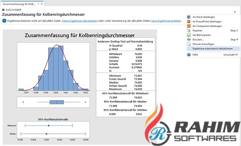Click the Mittelwert confidence interval dot
This screenshot has width=241, height=146.
(49, 126)
